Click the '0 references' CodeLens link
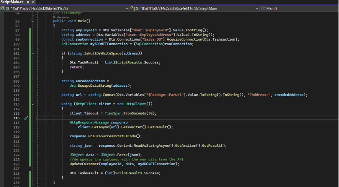339x187 pixels. point(61,17)
